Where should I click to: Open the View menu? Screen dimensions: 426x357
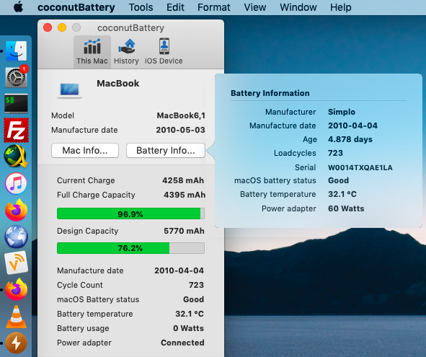(x=255, y=7)
